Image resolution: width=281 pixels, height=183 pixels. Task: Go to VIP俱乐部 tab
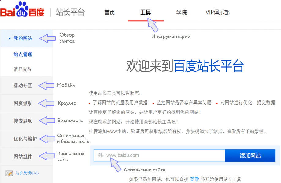point(217,12)
